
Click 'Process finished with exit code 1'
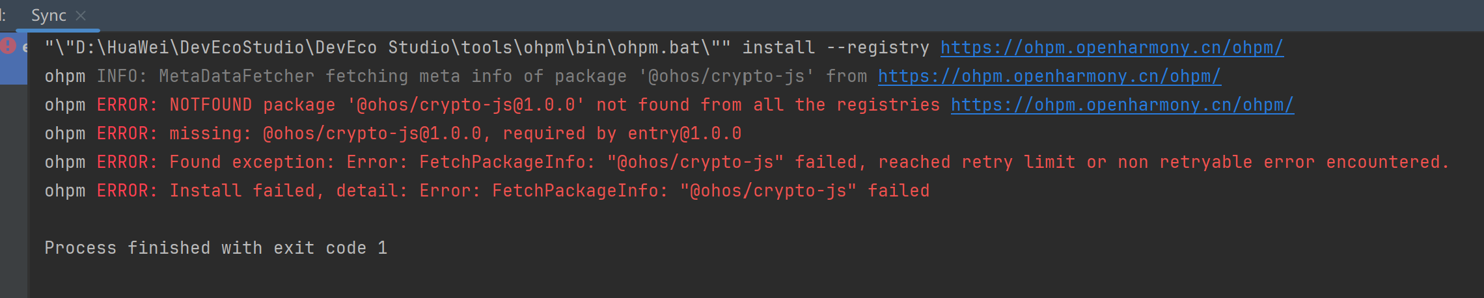click(x=216, y=248)
